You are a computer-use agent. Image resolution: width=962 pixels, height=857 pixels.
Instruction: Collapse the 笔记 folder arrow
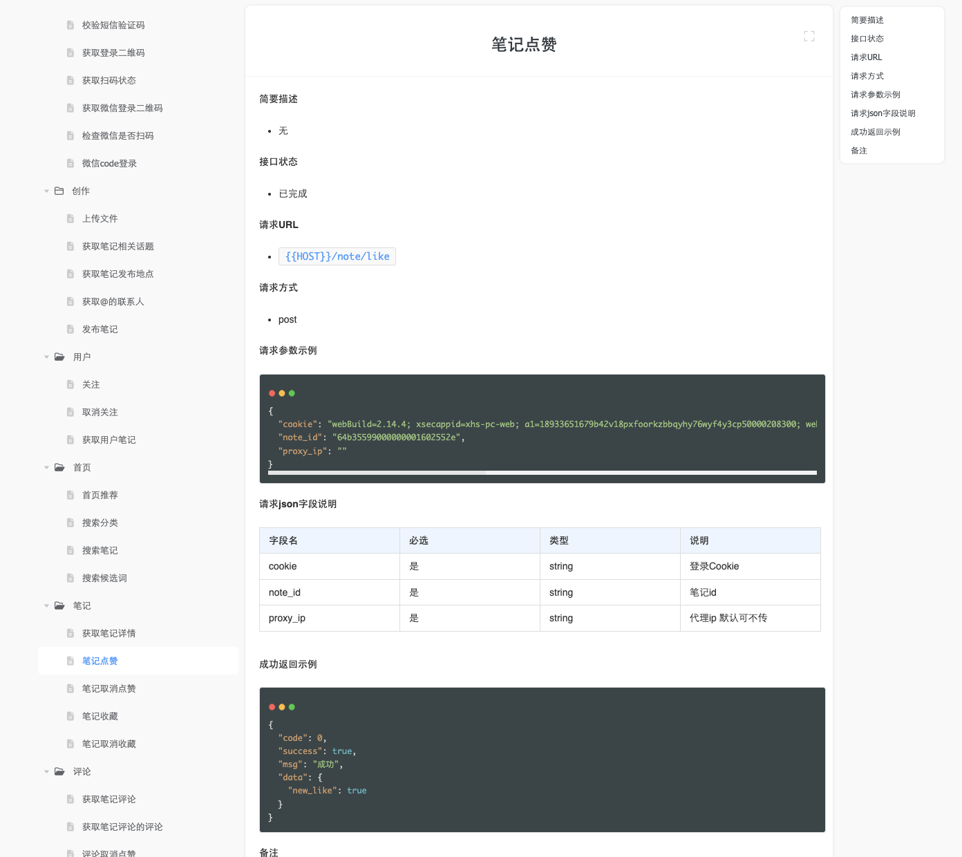(47, 606)
